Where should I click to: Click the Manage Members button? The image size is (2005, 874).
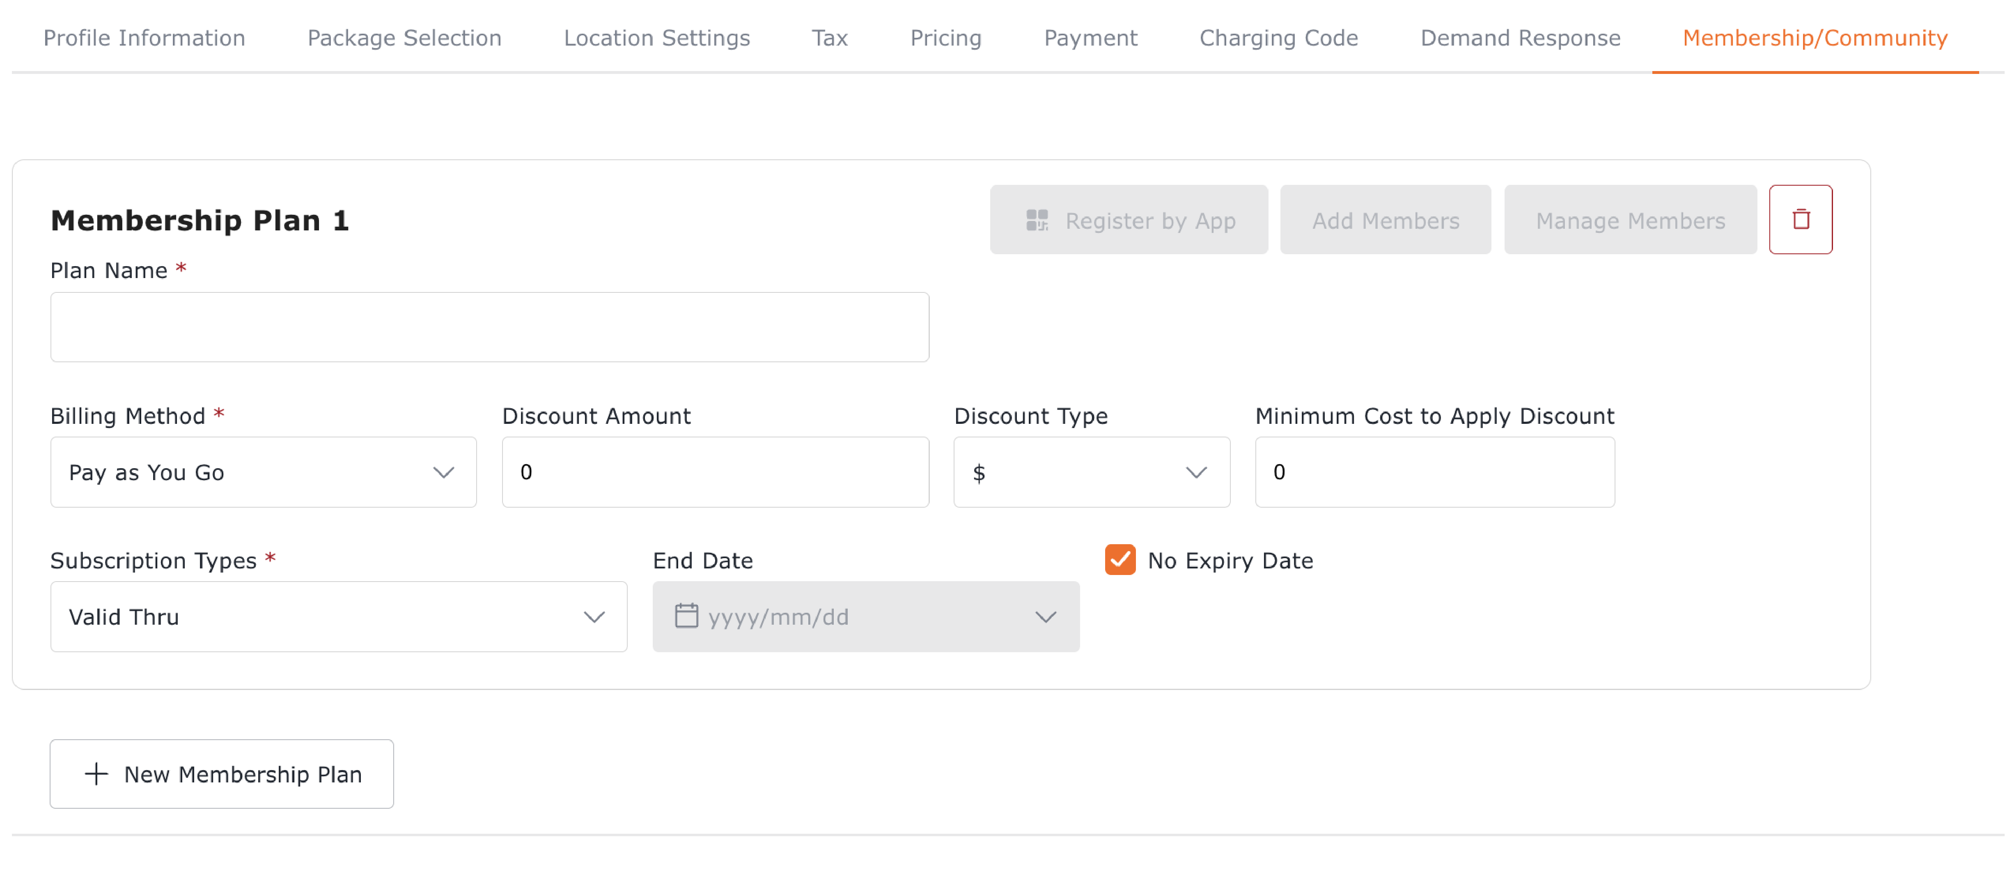click(1630, 221)
